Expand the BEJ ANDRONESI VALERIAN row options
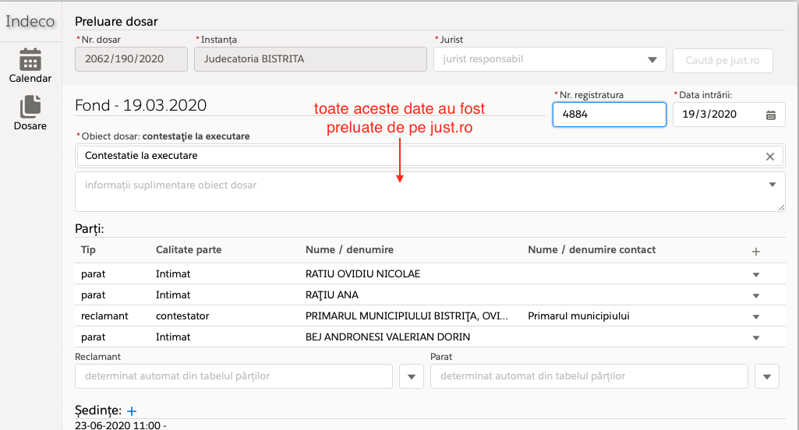 coord(755,338)
